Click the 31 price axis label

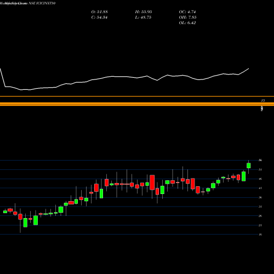[x=260, y=207]
